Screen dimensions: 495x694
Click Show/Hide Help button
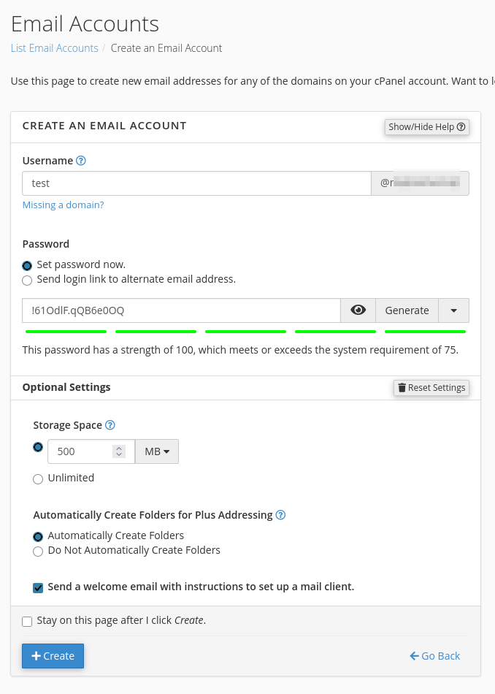click(426, 127)
